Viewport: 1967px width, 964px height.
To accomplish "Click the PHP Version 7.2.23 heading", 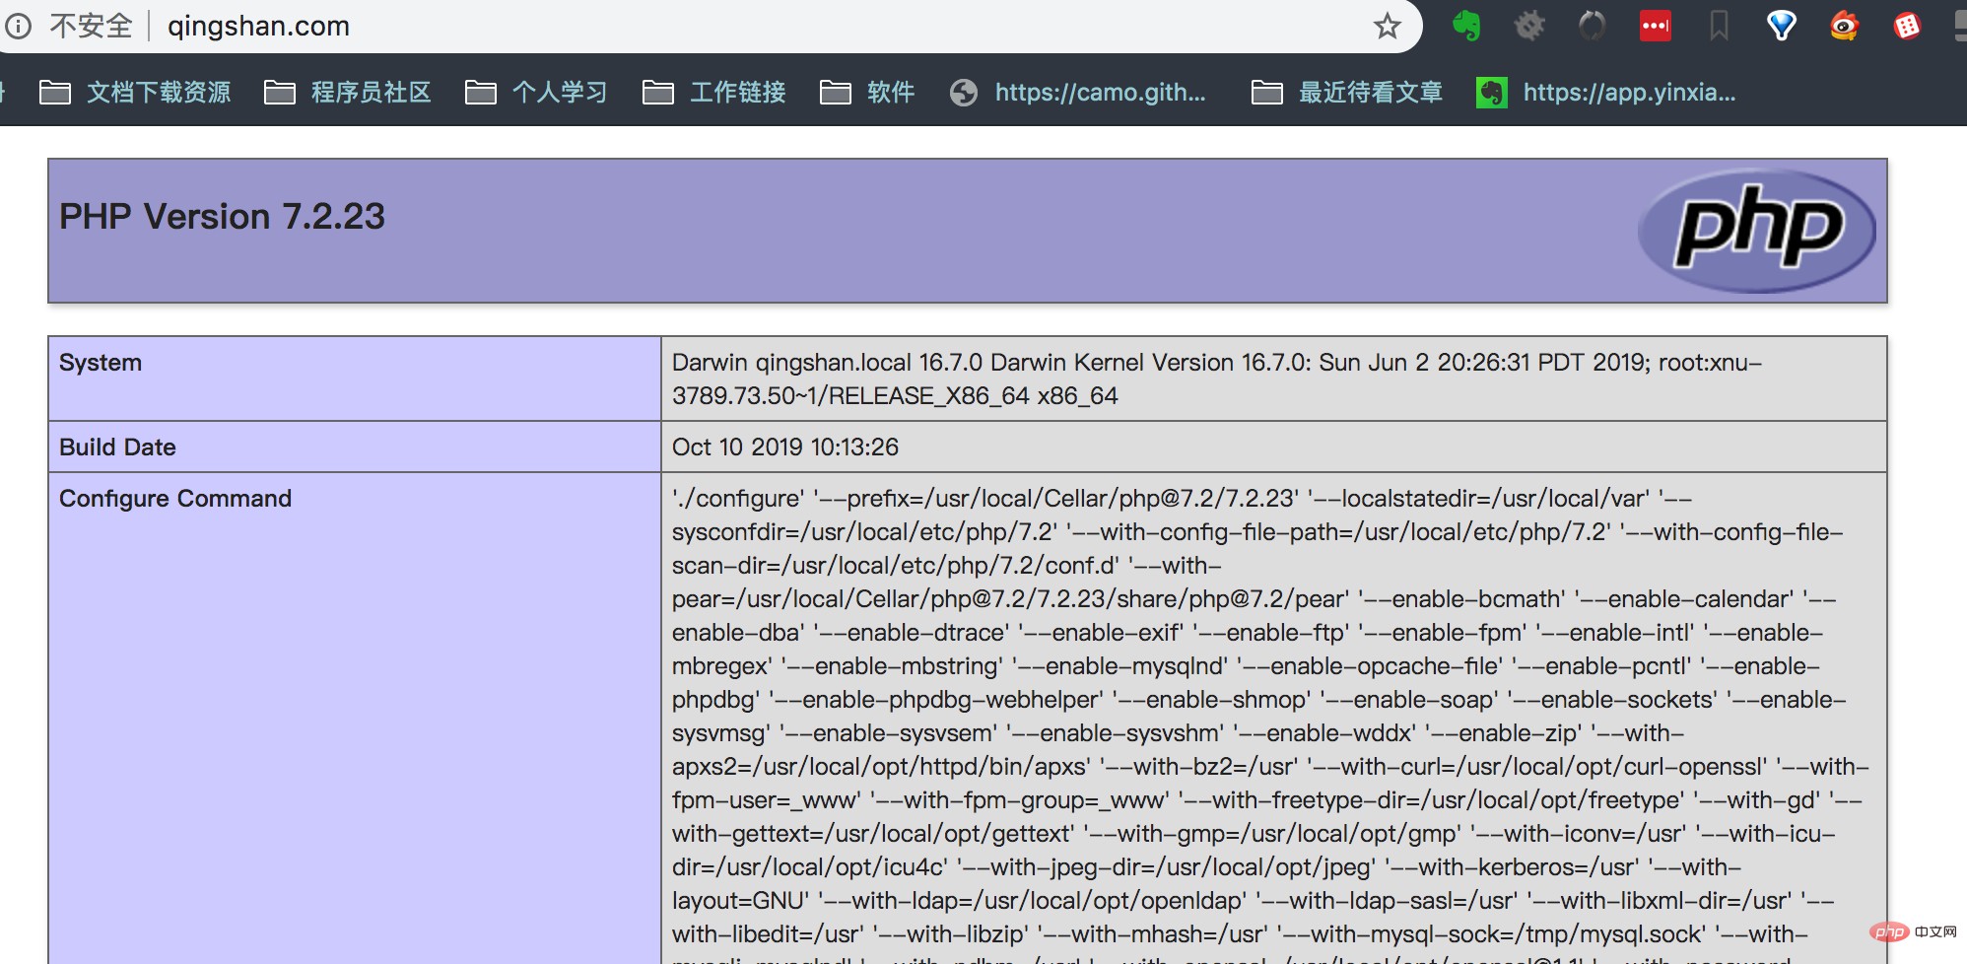I will click(222, 217).
